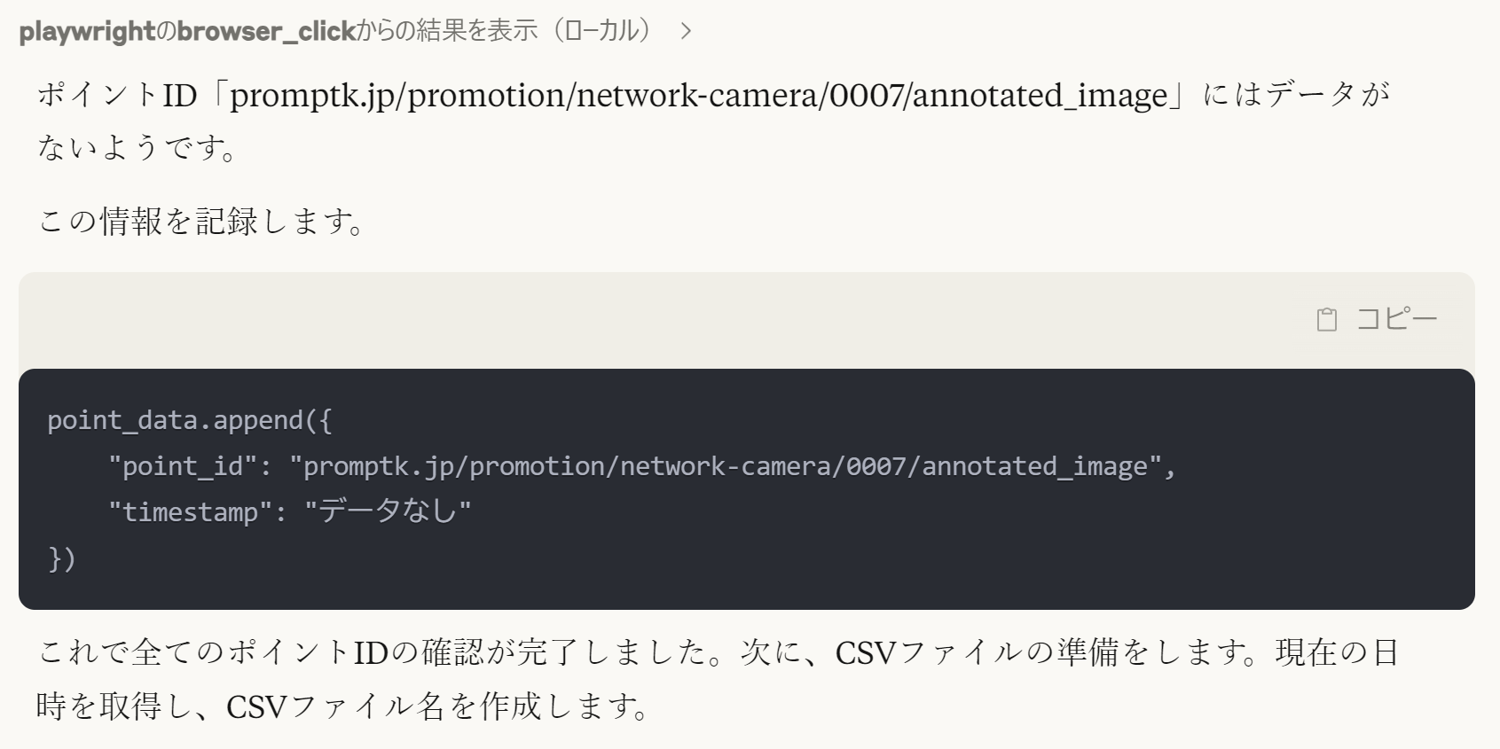This screenshot has width=1500, height=749.
Task: Click the コピー label text
Action: 1396,319
